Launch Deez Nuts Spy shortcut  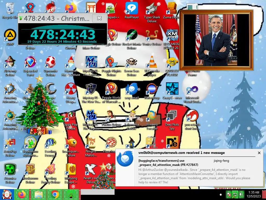(x=172, y=120)
